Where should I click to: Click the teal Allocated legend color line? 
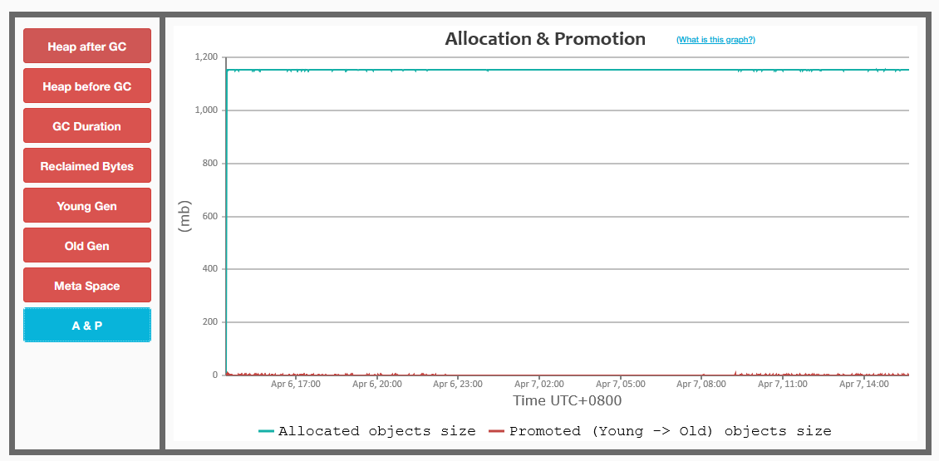[267, 430]
